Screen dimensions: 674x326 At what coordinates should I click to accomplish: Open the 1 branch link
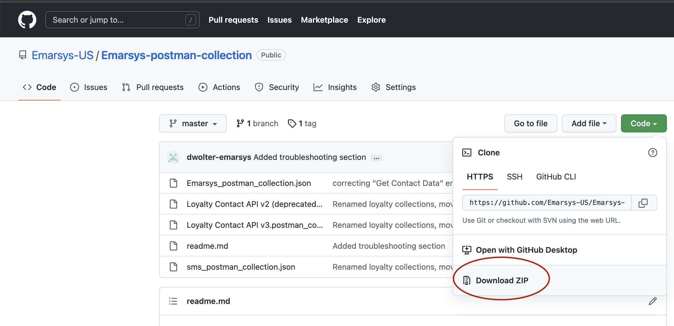click(257, 123)
